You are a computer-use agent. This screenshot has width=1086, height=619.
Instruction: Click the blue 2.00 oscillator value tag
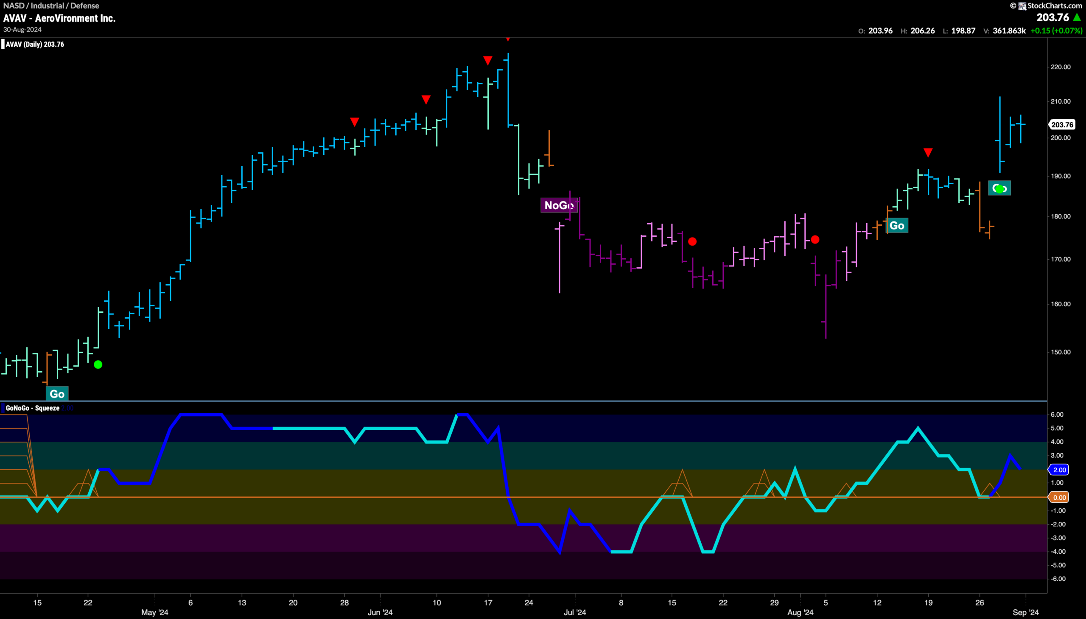1059,470
